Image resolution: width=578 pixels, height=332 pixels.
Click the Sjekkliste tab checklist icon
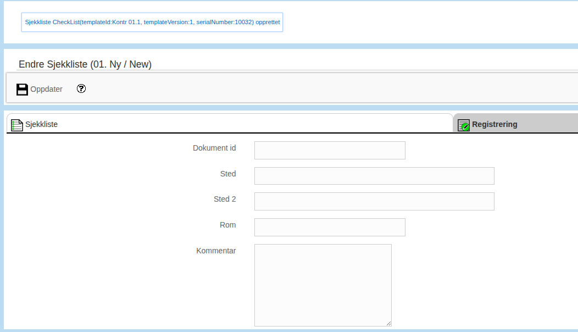pos(17,125)
